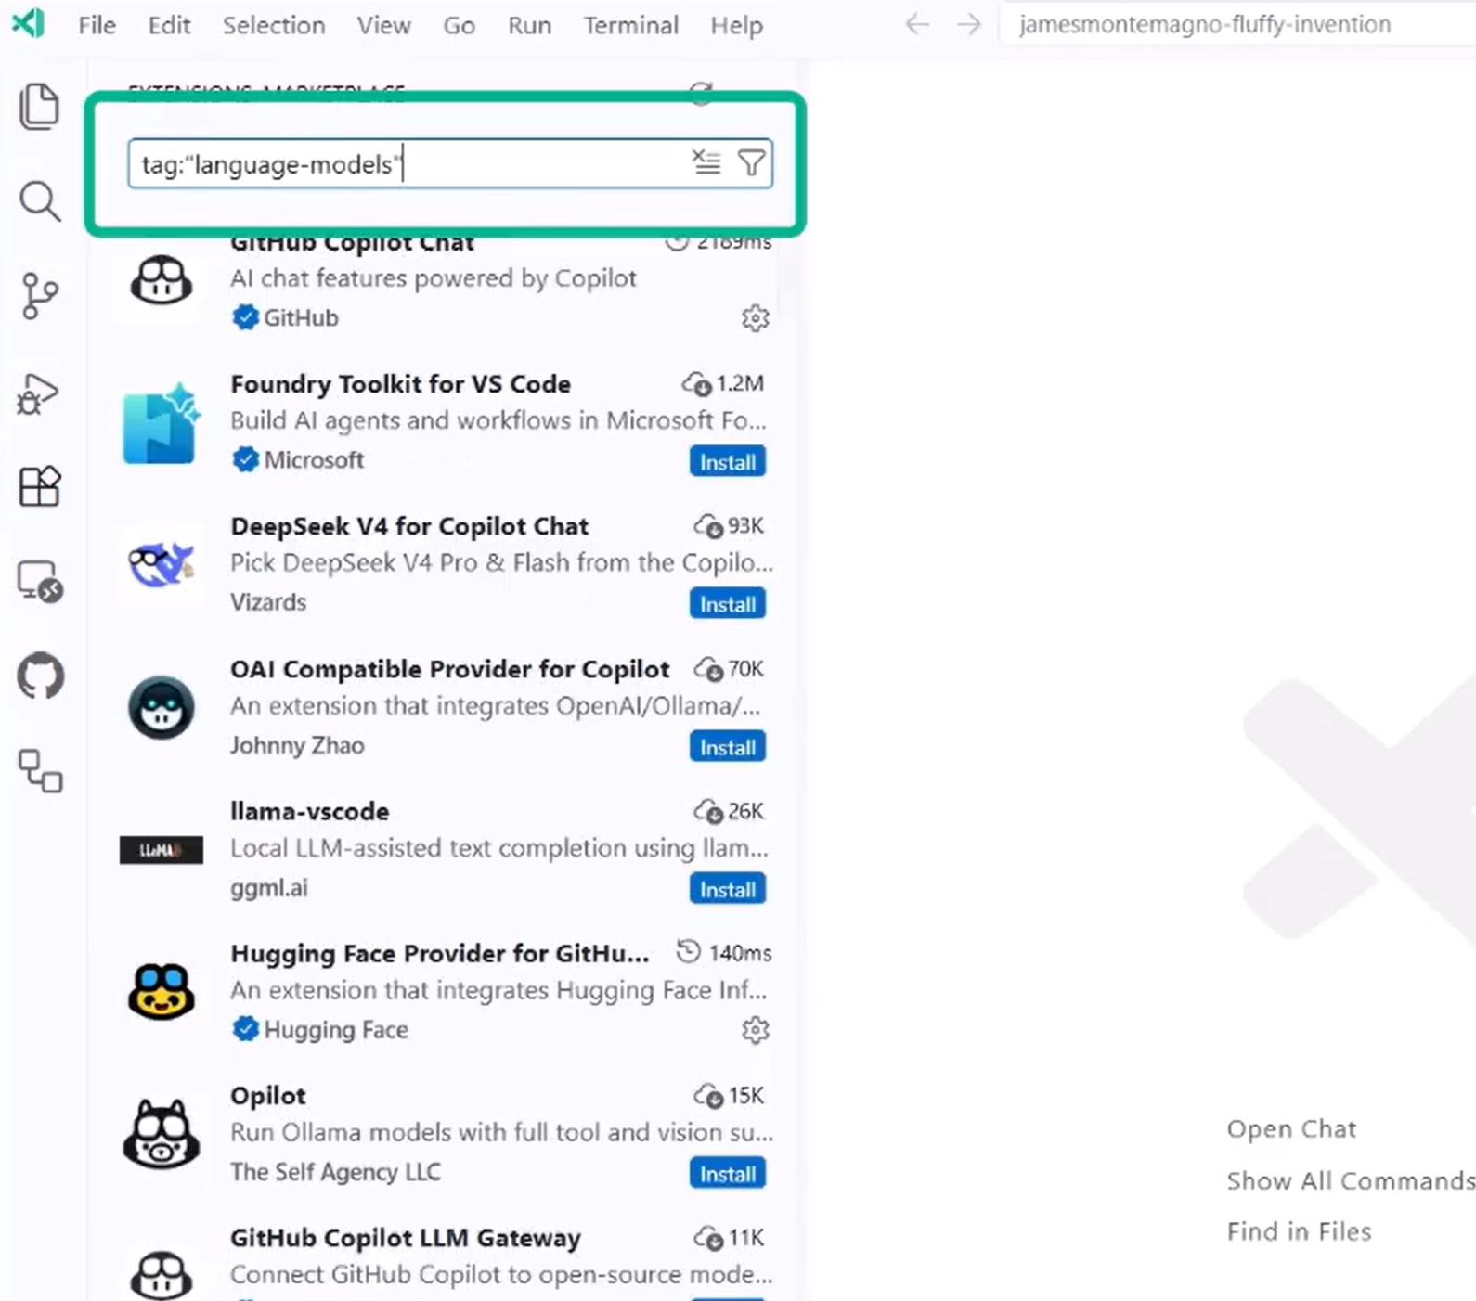This screenshot has height=1301, width=1476.
Task: Install OAI Compatible Provider for Copilot
Action: tap(727, 747)
